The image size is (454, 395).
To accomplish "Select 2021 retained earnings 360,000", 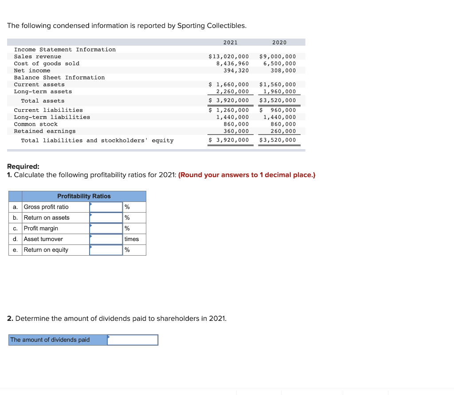I will [x=236, y=131].
